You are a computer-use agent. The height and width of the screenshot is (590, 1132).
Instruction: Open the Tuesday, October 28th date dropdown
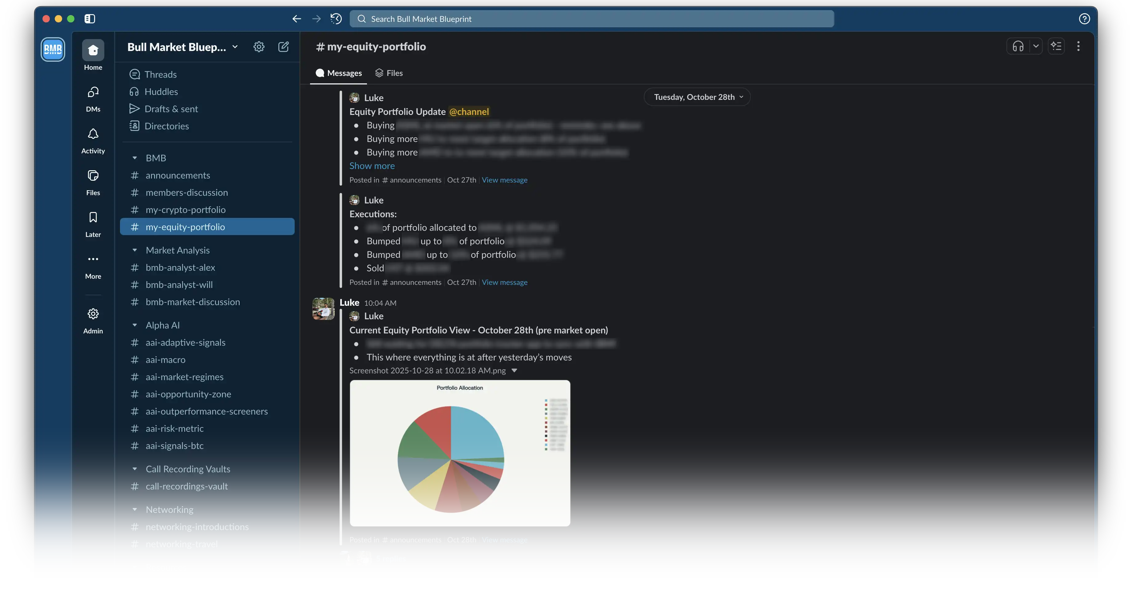point(697,97)
